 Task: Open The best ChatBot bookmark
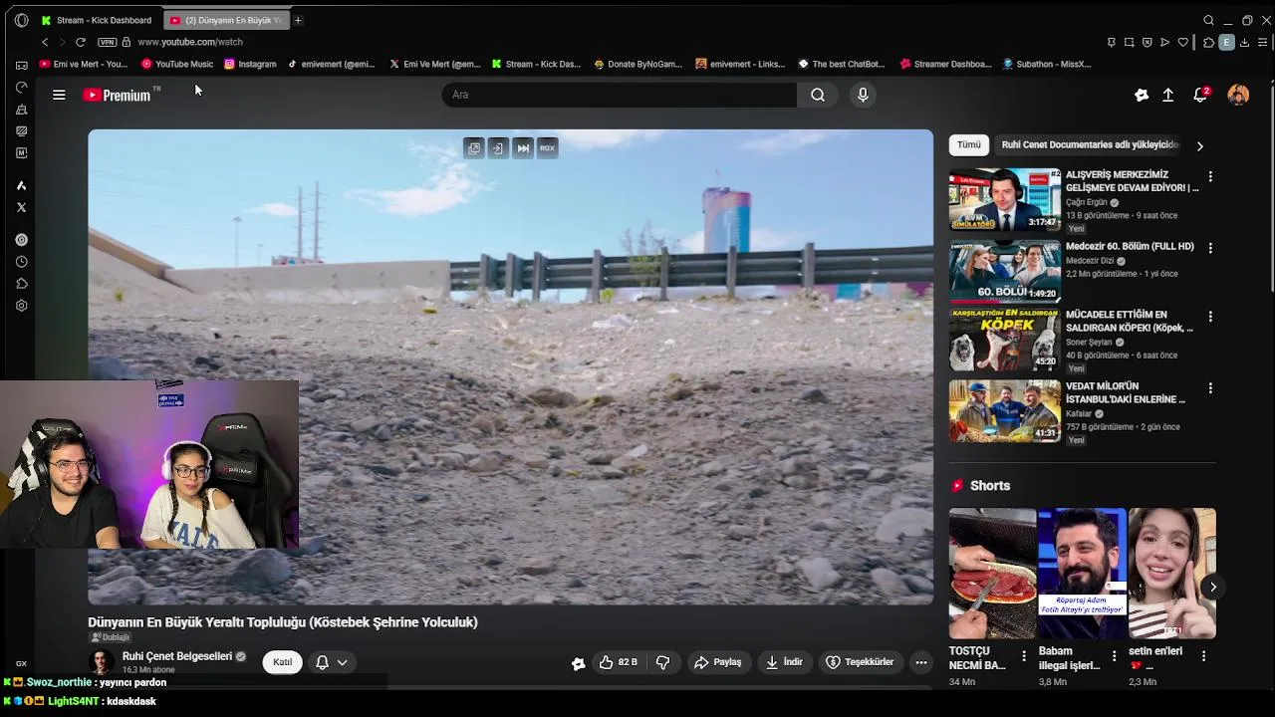click(842, 64)
